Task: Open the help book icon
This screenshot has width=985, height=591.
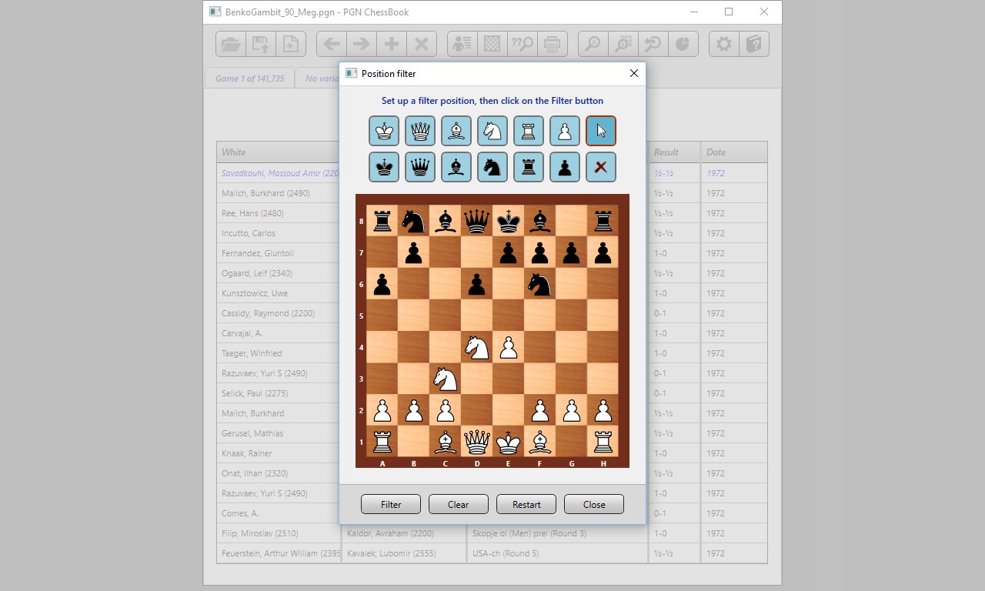Action: [x=754, y=44]
